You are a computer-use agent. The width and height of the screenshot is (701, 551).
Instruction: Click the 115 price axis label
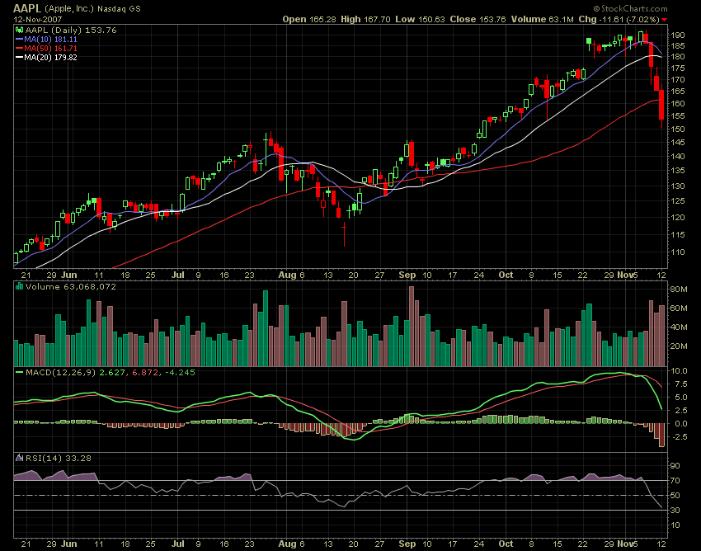pyautogui.click(x=677, y=235)
